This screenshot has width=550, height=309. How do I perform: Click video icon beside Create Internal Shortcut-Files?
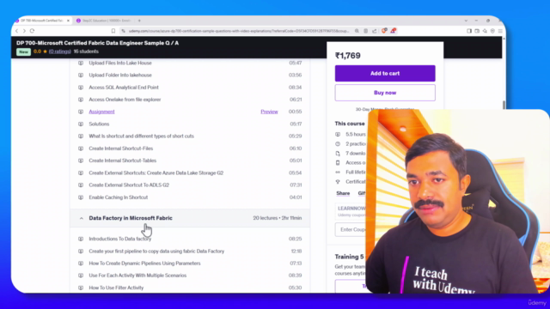tap(81, 148)
